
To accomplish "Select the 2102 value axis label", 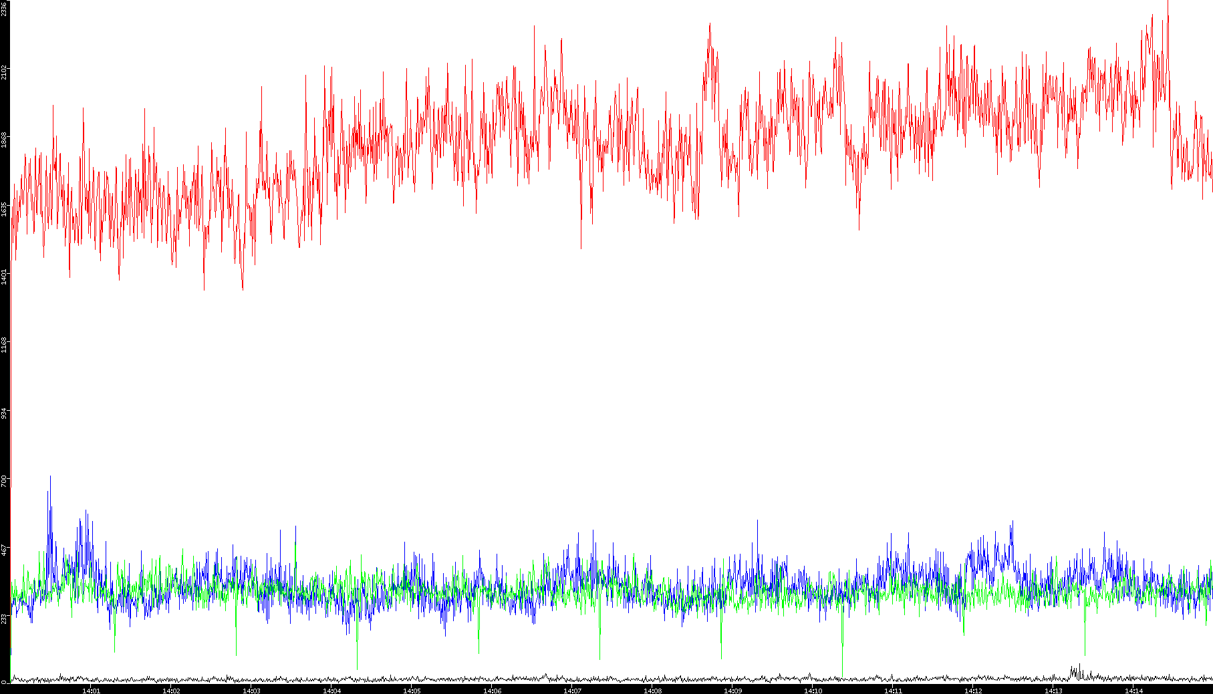I will pyautogui.click(x=4, y=71).
